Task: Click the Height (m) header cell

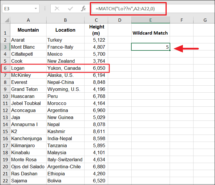Action: point(96,30)
